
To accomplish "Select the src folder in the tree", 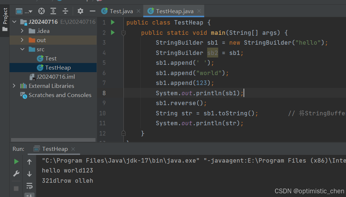I will 53,49.
